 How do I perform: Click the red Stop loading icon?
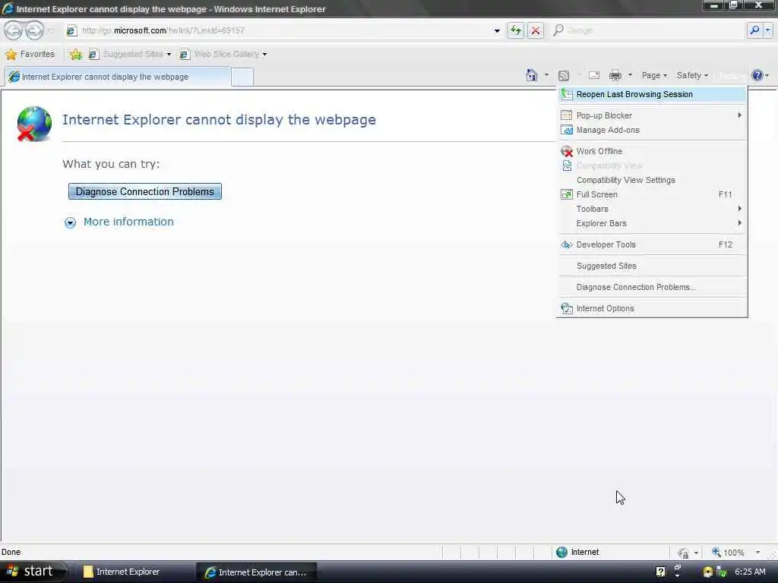(536, 30)
